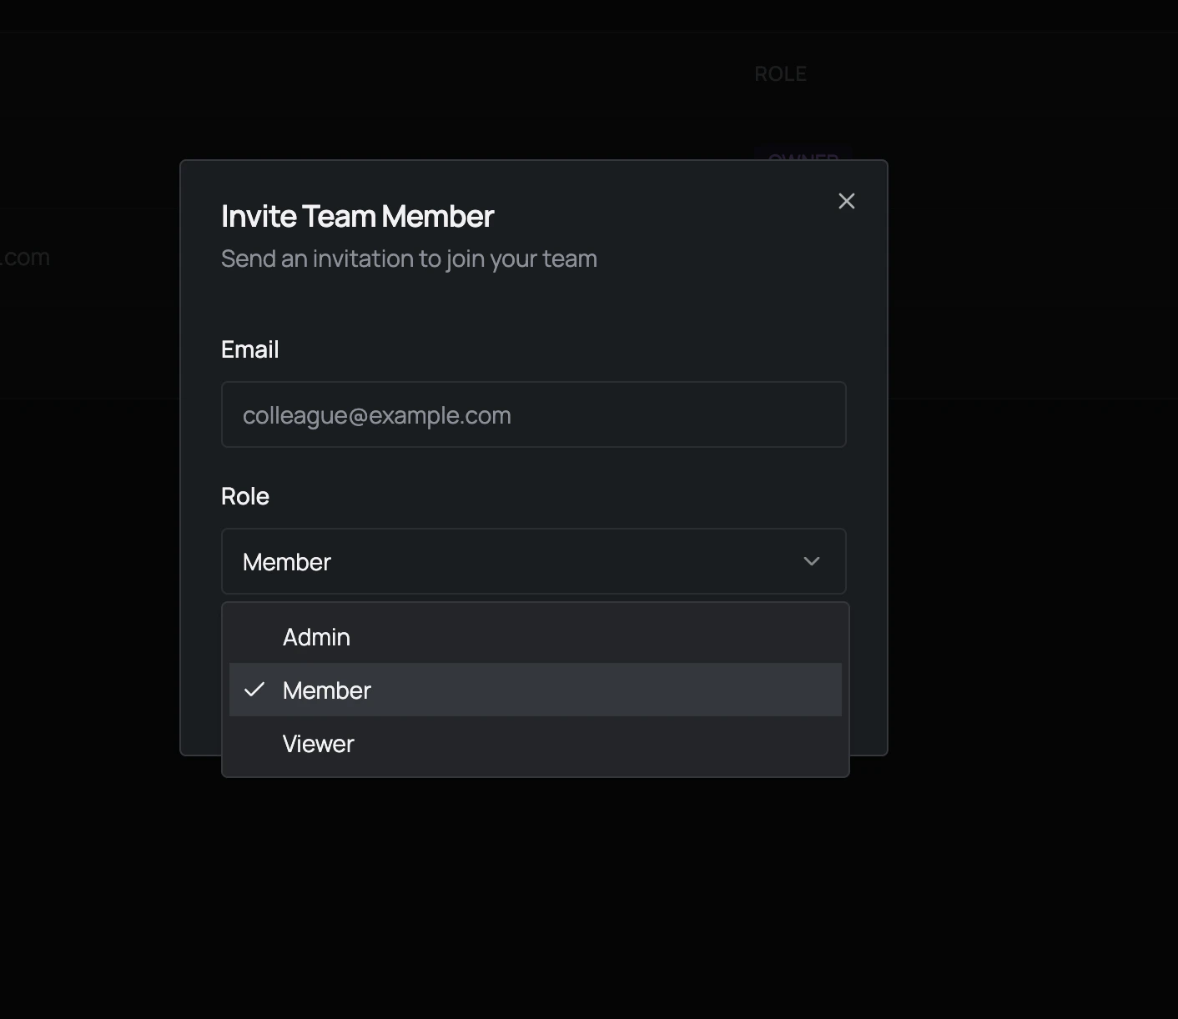Click the colleague@example.com email input
The image size is (1178, 1019).
pos(533,414)
